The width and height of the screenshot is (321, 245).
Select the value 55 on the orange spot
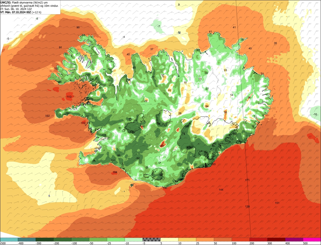click(x=225, y=112)
